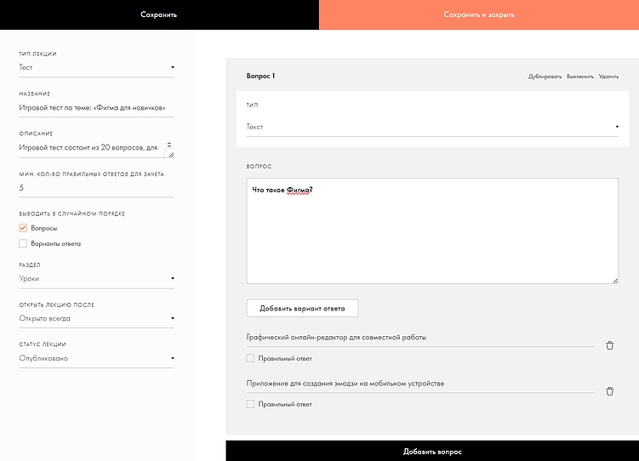Screen dimensions: 639x461
Task: Click Сохранить и закрыть button
Action: point(479,14)
